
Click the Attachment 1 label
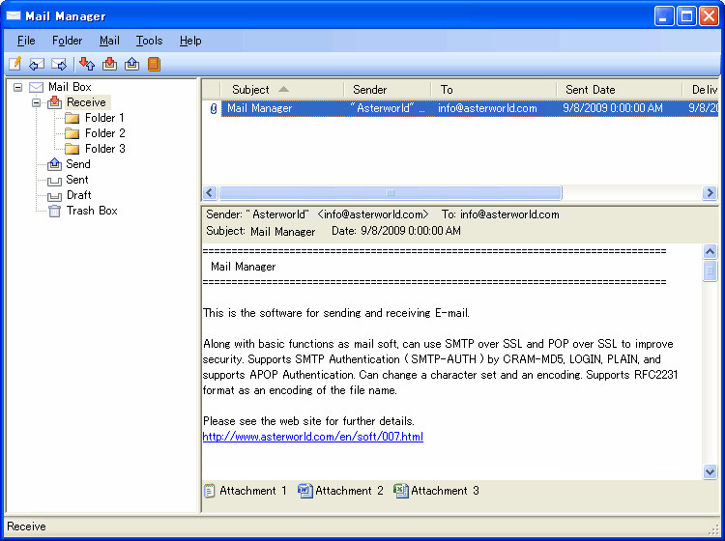click(x=253, y=491)
